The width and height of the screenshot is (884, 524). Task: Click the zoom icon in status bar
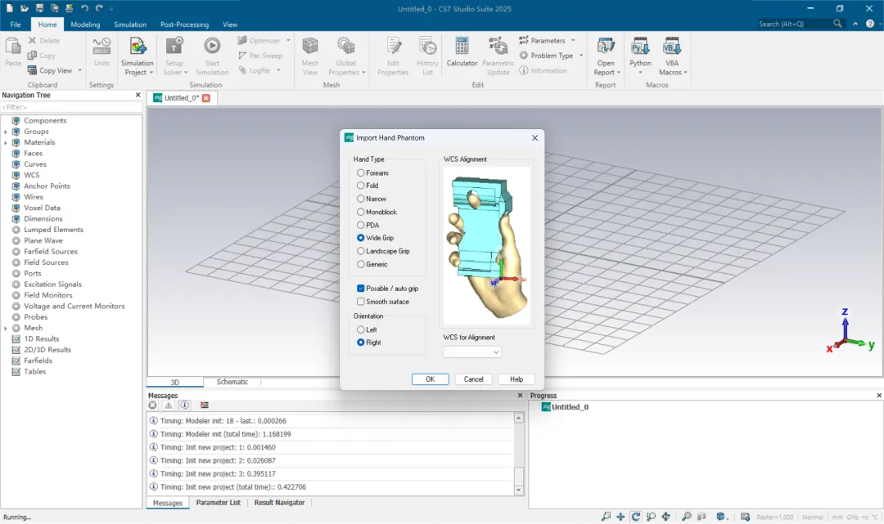pyautogui.click(x=652, y=517)
